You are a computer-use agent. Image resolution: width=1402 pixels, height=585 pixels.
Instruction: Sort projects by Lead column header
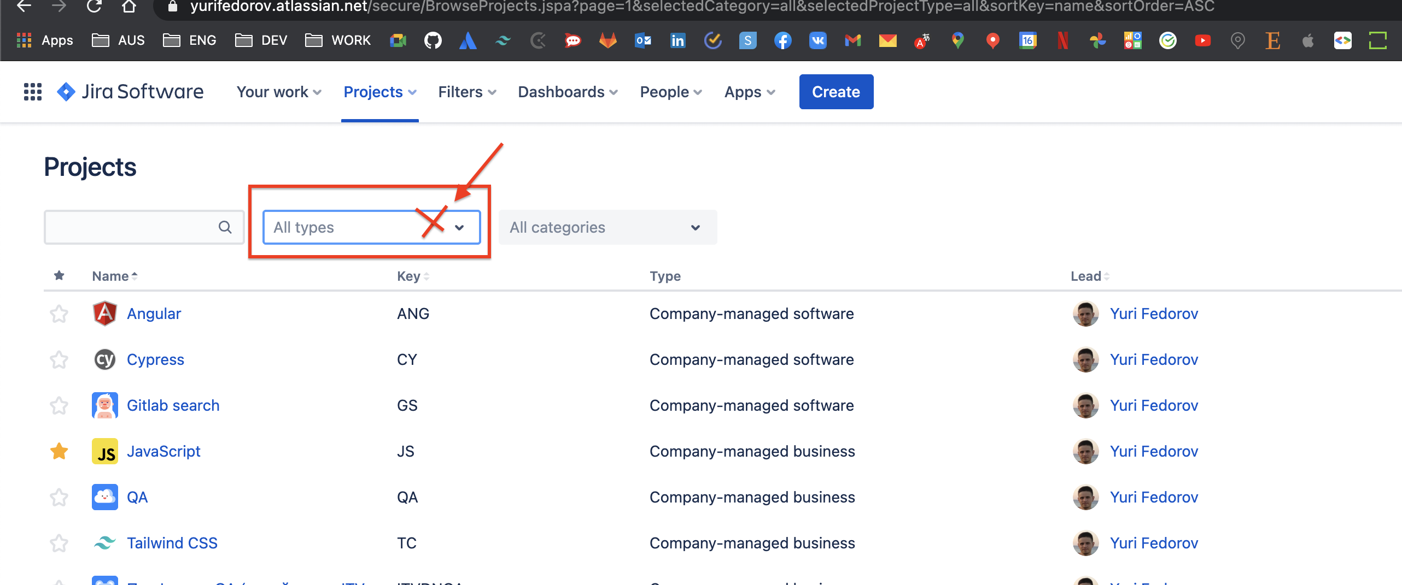[x=1090, y=276]
